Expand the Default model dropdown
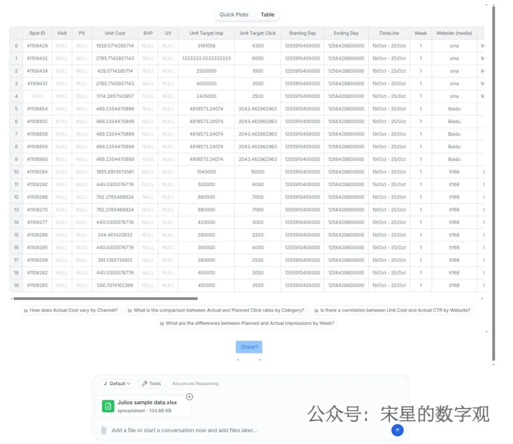 [117, 384]
